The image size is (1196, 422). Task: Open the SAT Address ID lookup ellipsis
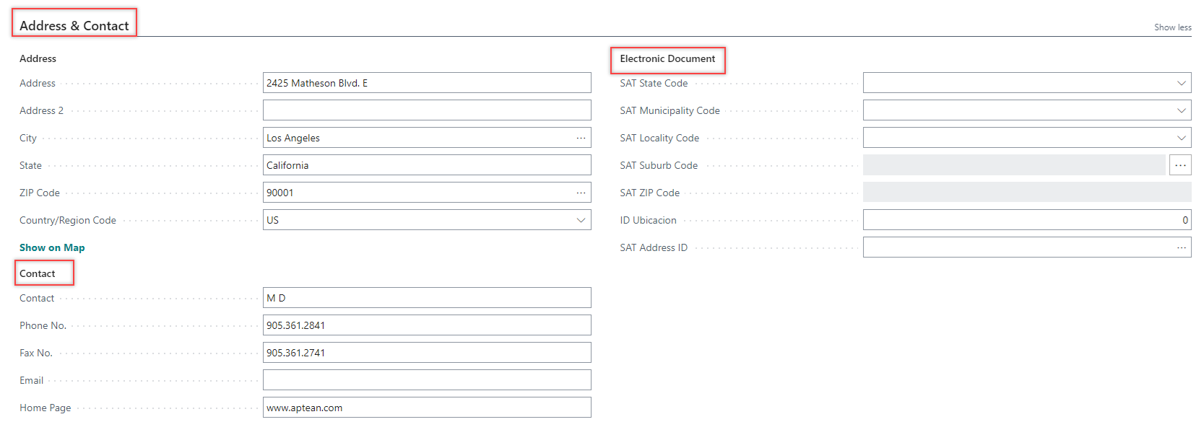point(1181,247)
